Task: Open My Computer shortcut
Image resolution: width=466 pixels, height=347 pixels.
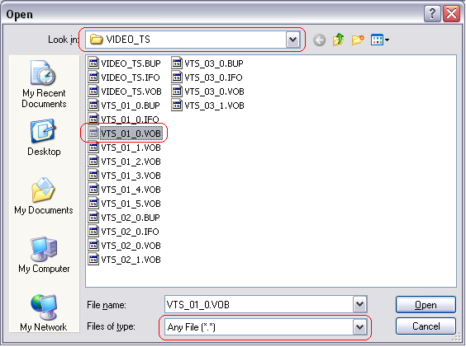Action: coord(44,255)
